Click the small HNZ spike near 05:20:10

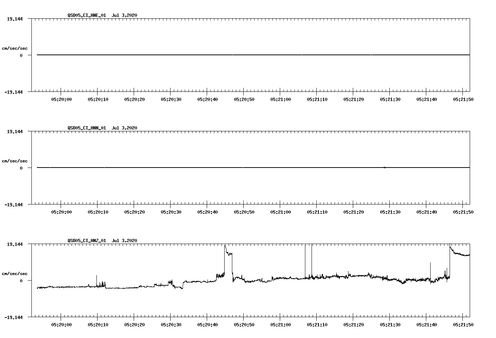[97, 281]
